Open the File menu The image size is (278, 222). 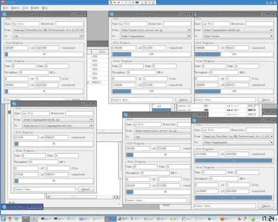[6, 8]
